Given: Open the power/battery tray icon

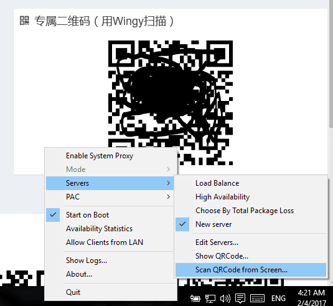Looking at the screenshot, I should pos(195,298).
